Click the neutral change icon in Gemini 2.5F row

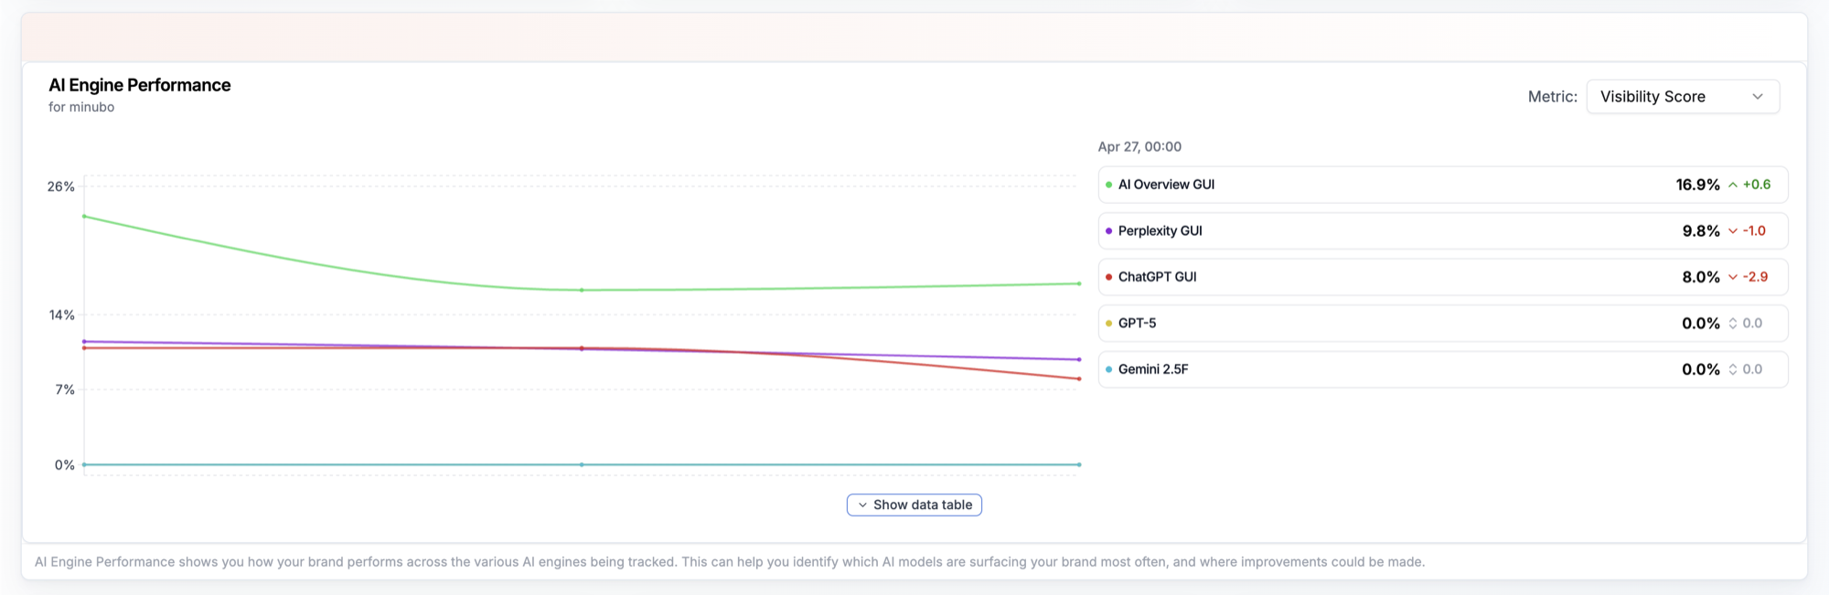point(1733,369)
